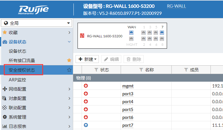
Task: Click the red down status icon for port6
Action: (86, 117)
